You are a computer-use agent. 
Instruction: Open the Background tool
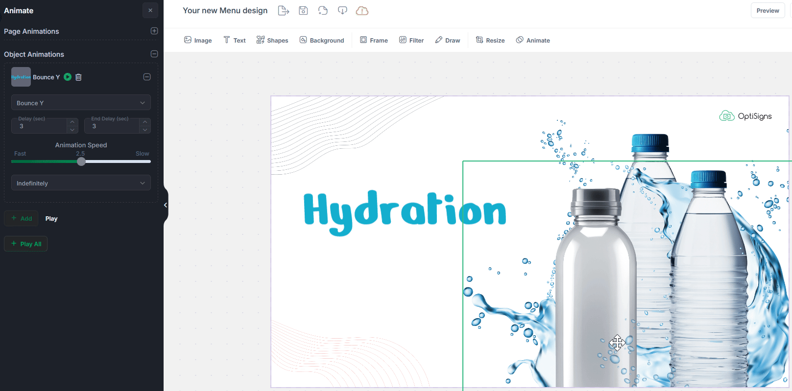click(322, 40)
